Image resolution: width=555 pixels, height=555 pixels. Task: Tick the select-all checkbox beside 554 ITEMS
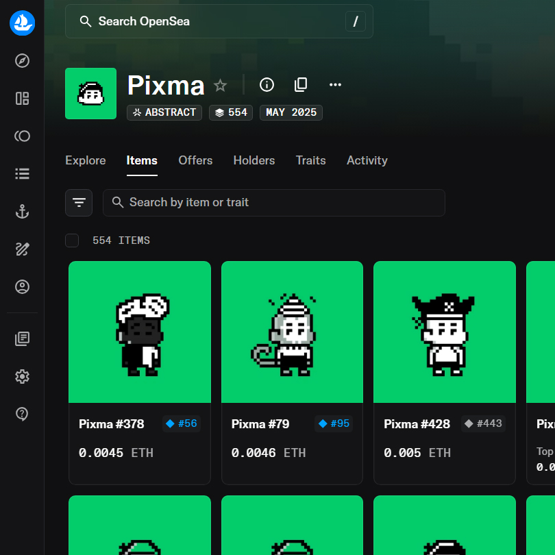point(72,241)
